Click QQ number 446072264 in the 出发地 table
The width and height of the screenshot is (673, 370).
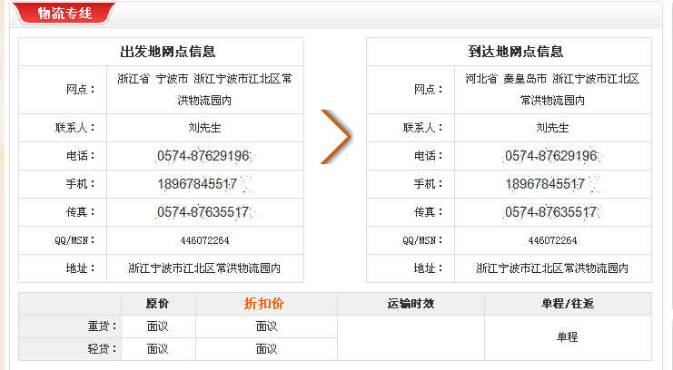pos(204,240)
